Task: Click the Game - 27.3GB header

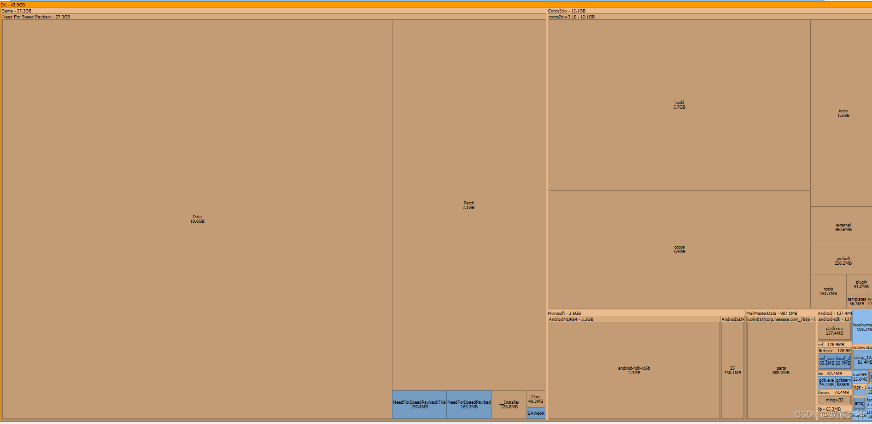Action: coord(274,11)
